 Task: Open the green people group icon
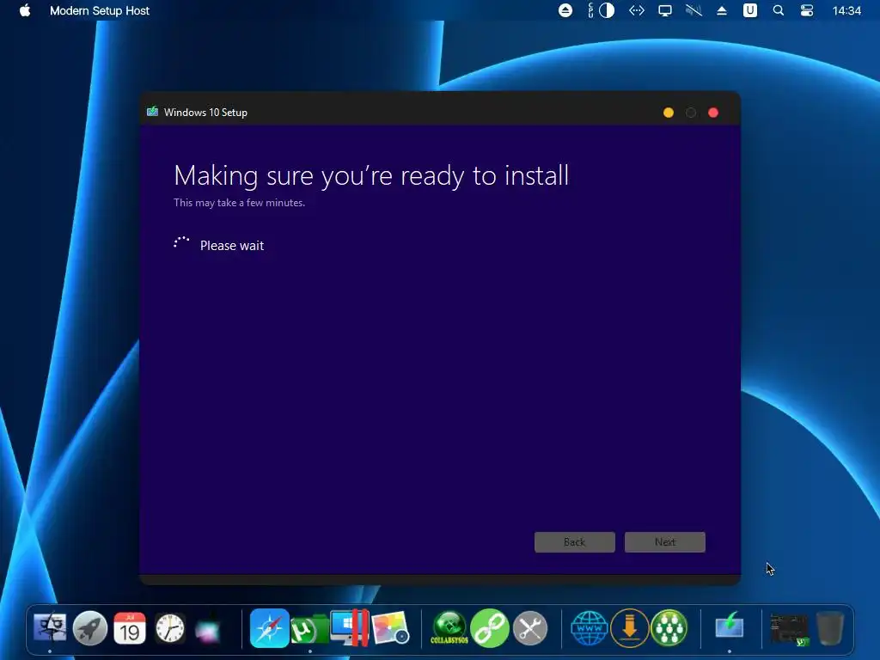669,628
